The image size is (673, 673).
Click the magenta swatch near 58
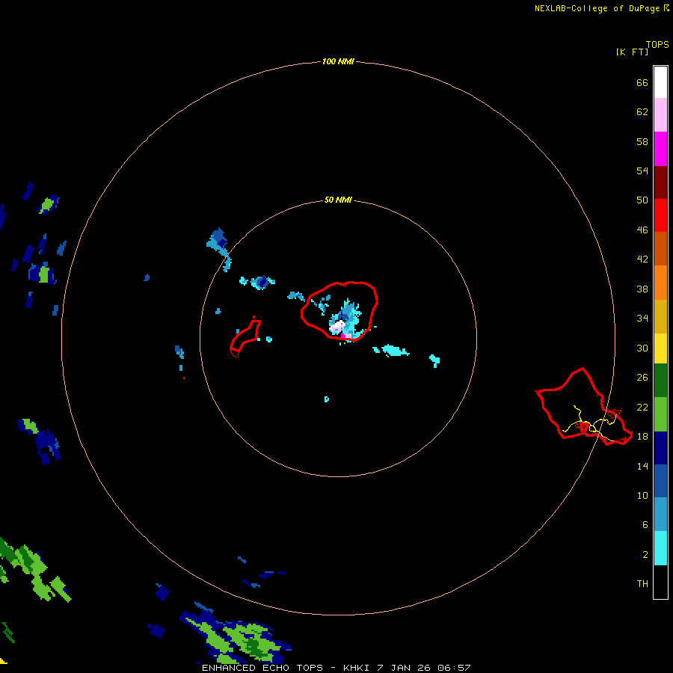click(660, 149)
